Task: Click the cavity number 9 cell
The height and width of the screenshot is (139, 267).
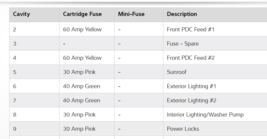Action: pos(15,129)
